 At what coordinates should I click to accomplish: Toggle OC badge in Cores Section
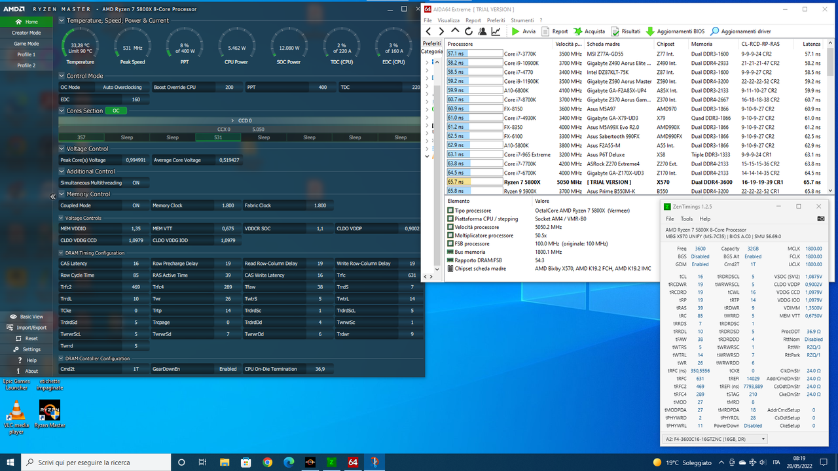pyautogui.click(x=116, y=111)
